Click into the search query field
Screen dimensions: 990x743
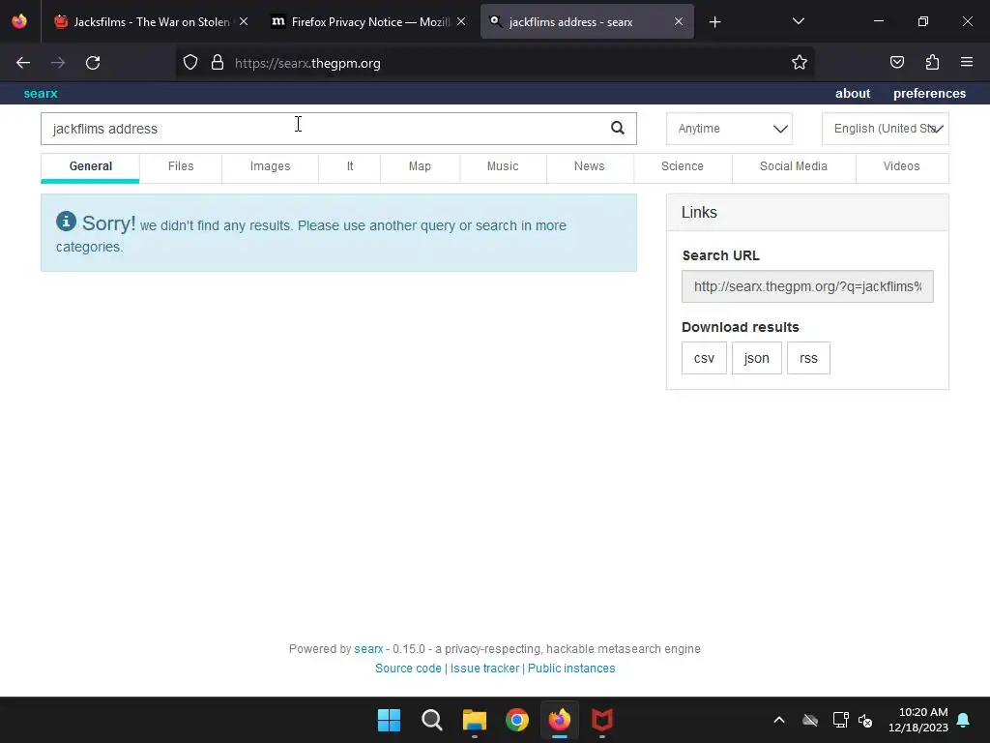[322, 129]
